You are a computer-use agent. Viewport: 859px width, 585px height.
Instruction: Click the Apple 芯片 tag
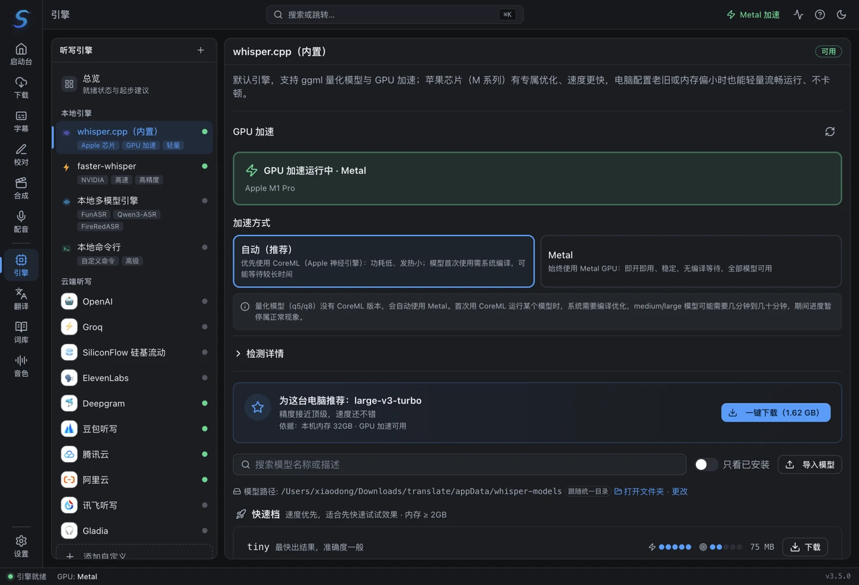(98, 146)
